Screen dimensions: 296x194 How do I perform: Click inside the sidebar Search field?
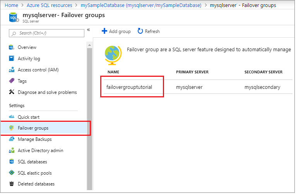coord(47,33)
